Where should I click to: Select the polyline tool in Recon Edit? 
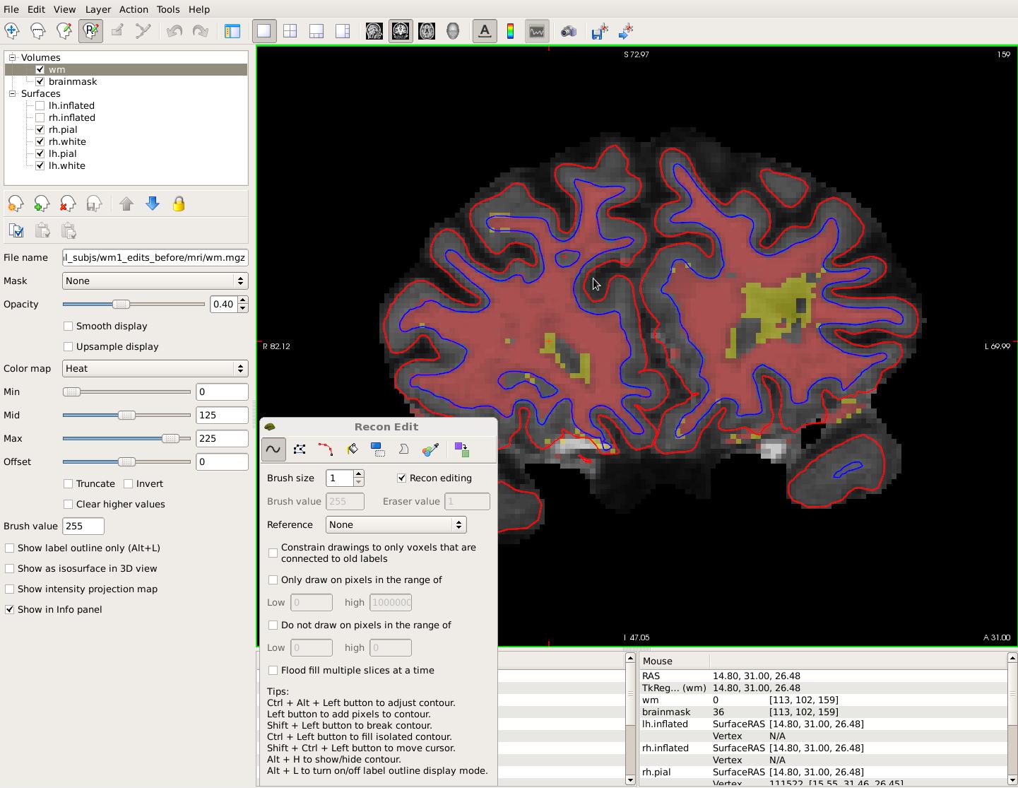(300, 449)
